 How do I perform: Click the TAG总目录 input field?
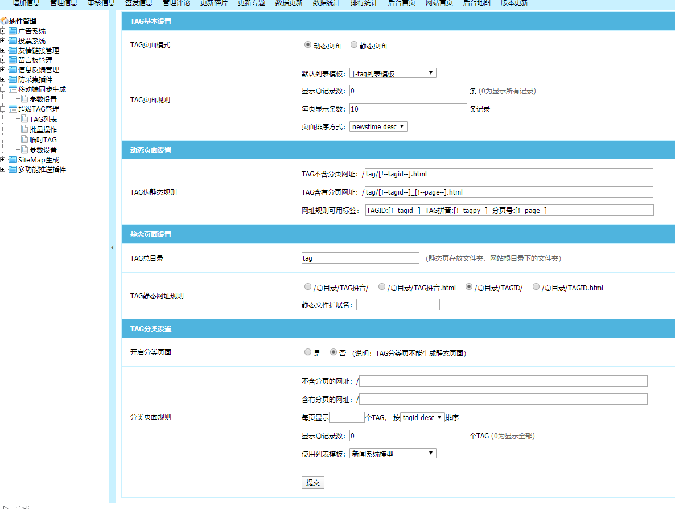(x=360, y=258)
